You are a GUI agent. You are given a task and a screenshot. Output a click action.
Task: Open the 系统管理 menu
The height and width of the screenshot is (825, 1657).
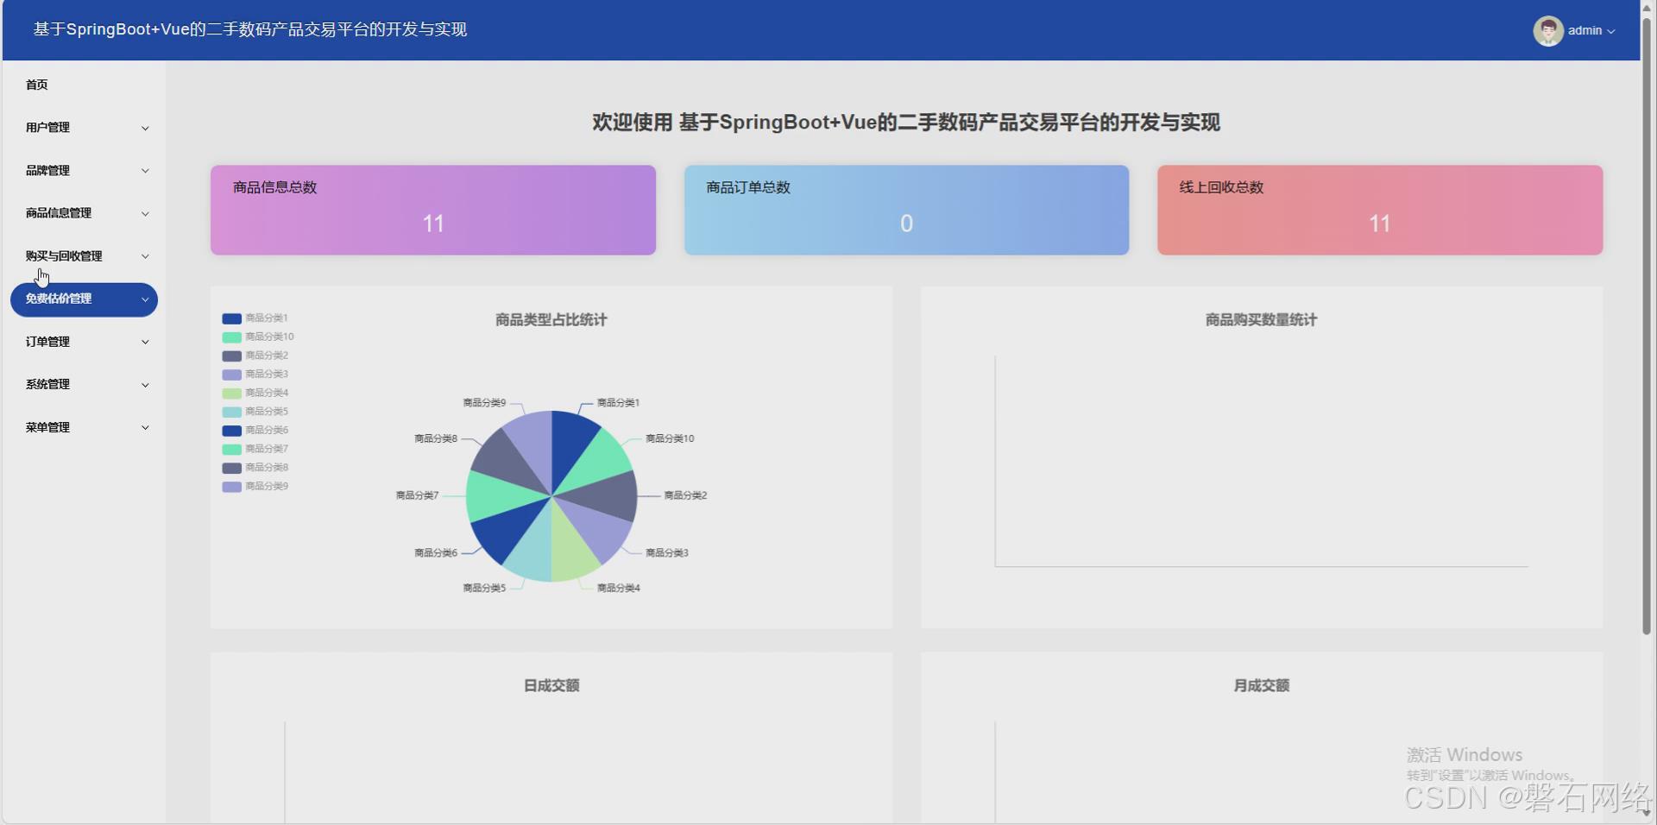click(x=84, y=385)
